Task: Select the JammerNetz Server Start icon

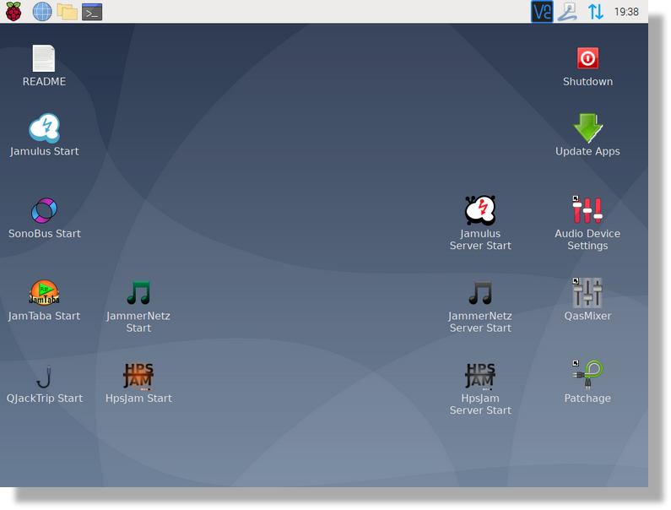Action: pos(480,292)
